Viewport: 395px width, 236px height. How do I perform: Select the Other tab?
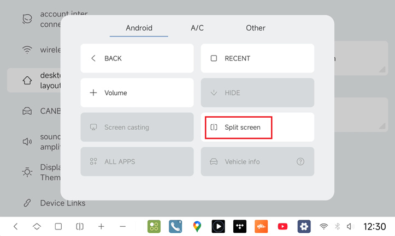coord(256,28)
